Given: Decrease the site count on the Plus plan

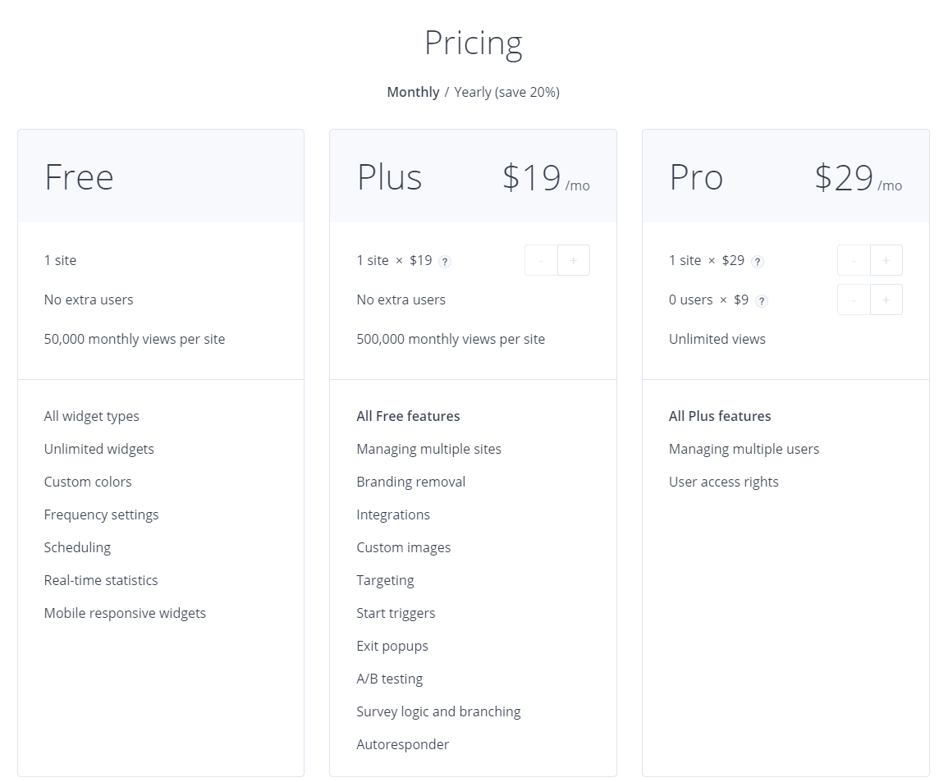Looking at the screenshot, I should click(x=541, y=260).
